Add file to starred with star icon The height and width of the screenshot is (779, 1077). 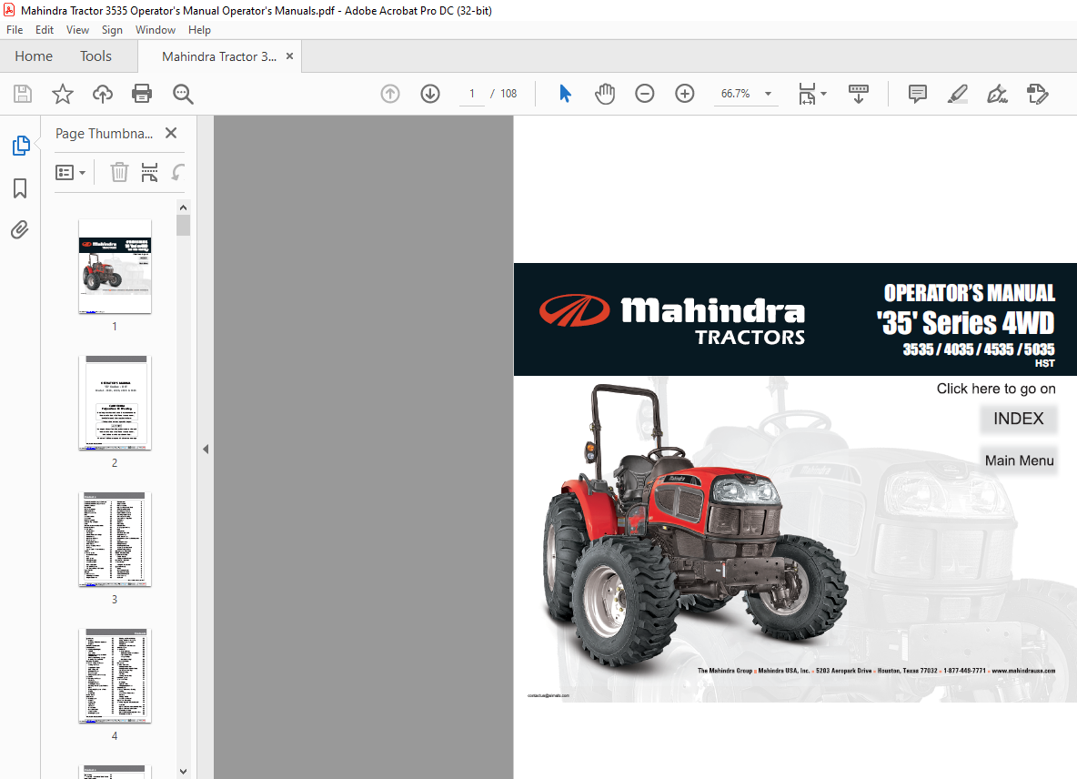[x=63, y=94]
